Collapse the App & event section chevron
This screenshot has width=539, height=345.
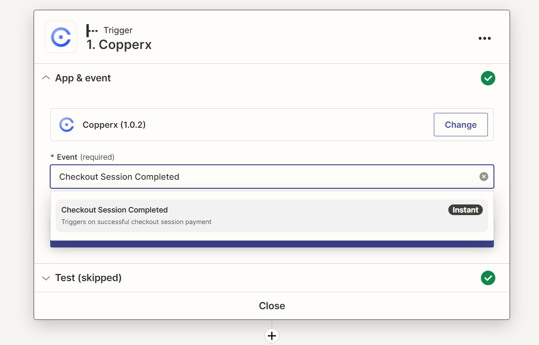click(x=46, y=78)
